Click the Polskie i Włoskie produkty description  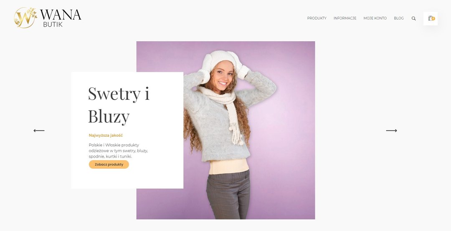coord(119,151)
